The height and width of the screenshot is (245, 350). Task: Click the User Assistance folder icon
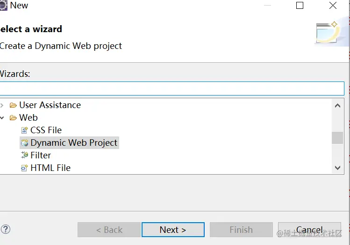13,105
